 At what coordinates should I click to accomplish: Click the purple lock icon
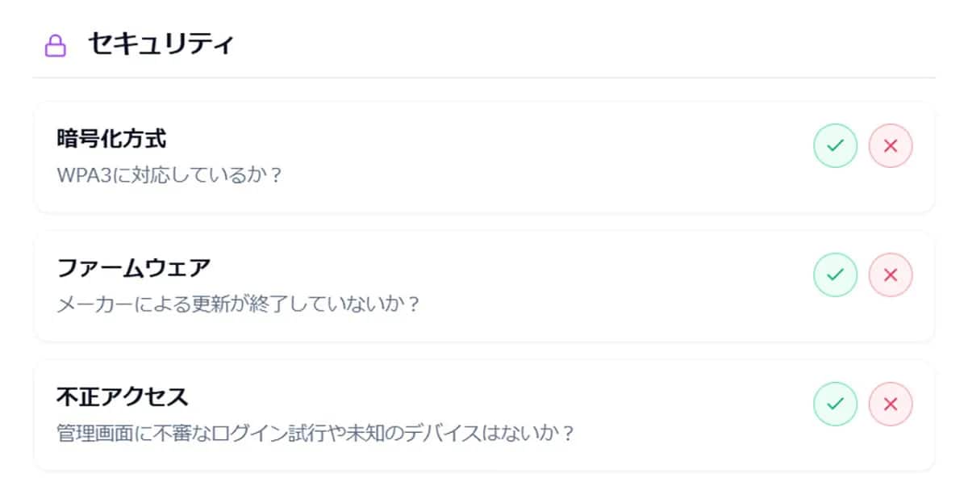(55, 46)
